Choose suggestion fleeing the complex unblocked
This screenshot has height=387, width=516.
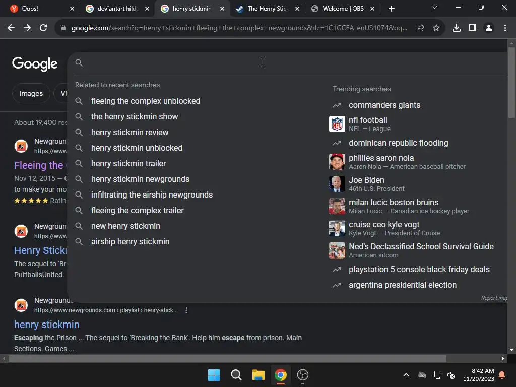tap(146, 101)
